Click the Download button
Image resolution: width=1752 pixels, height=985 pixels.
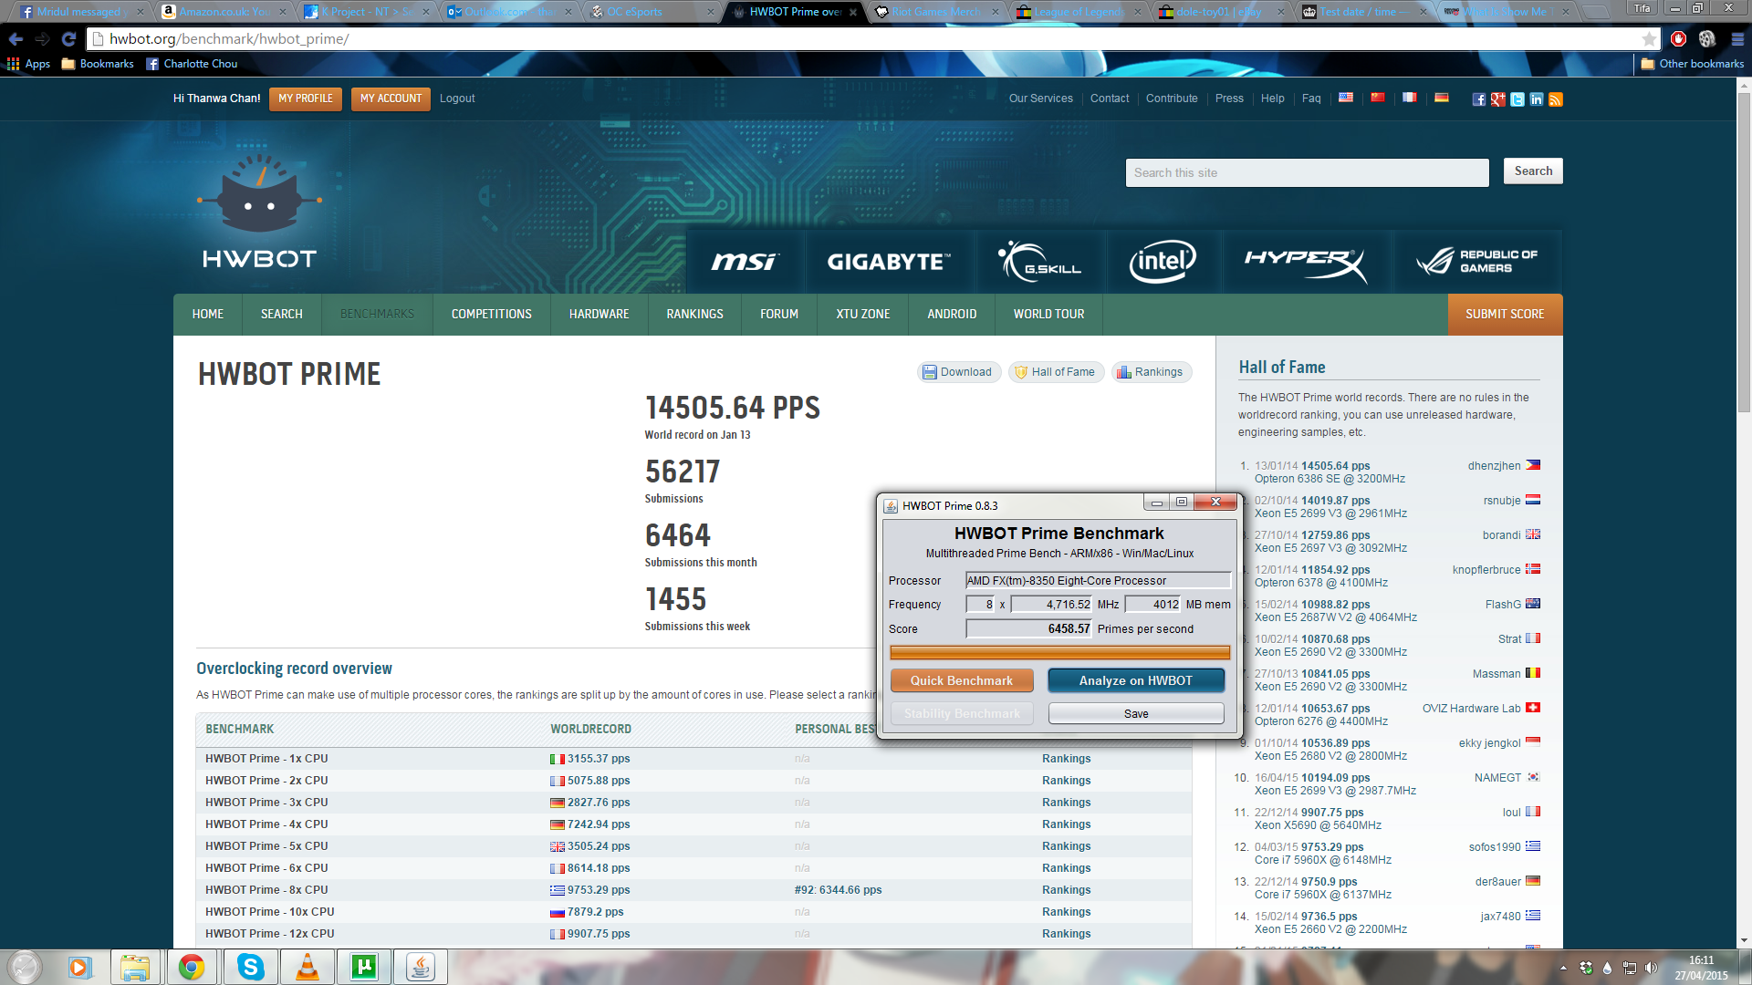click(x=958, y=372)
